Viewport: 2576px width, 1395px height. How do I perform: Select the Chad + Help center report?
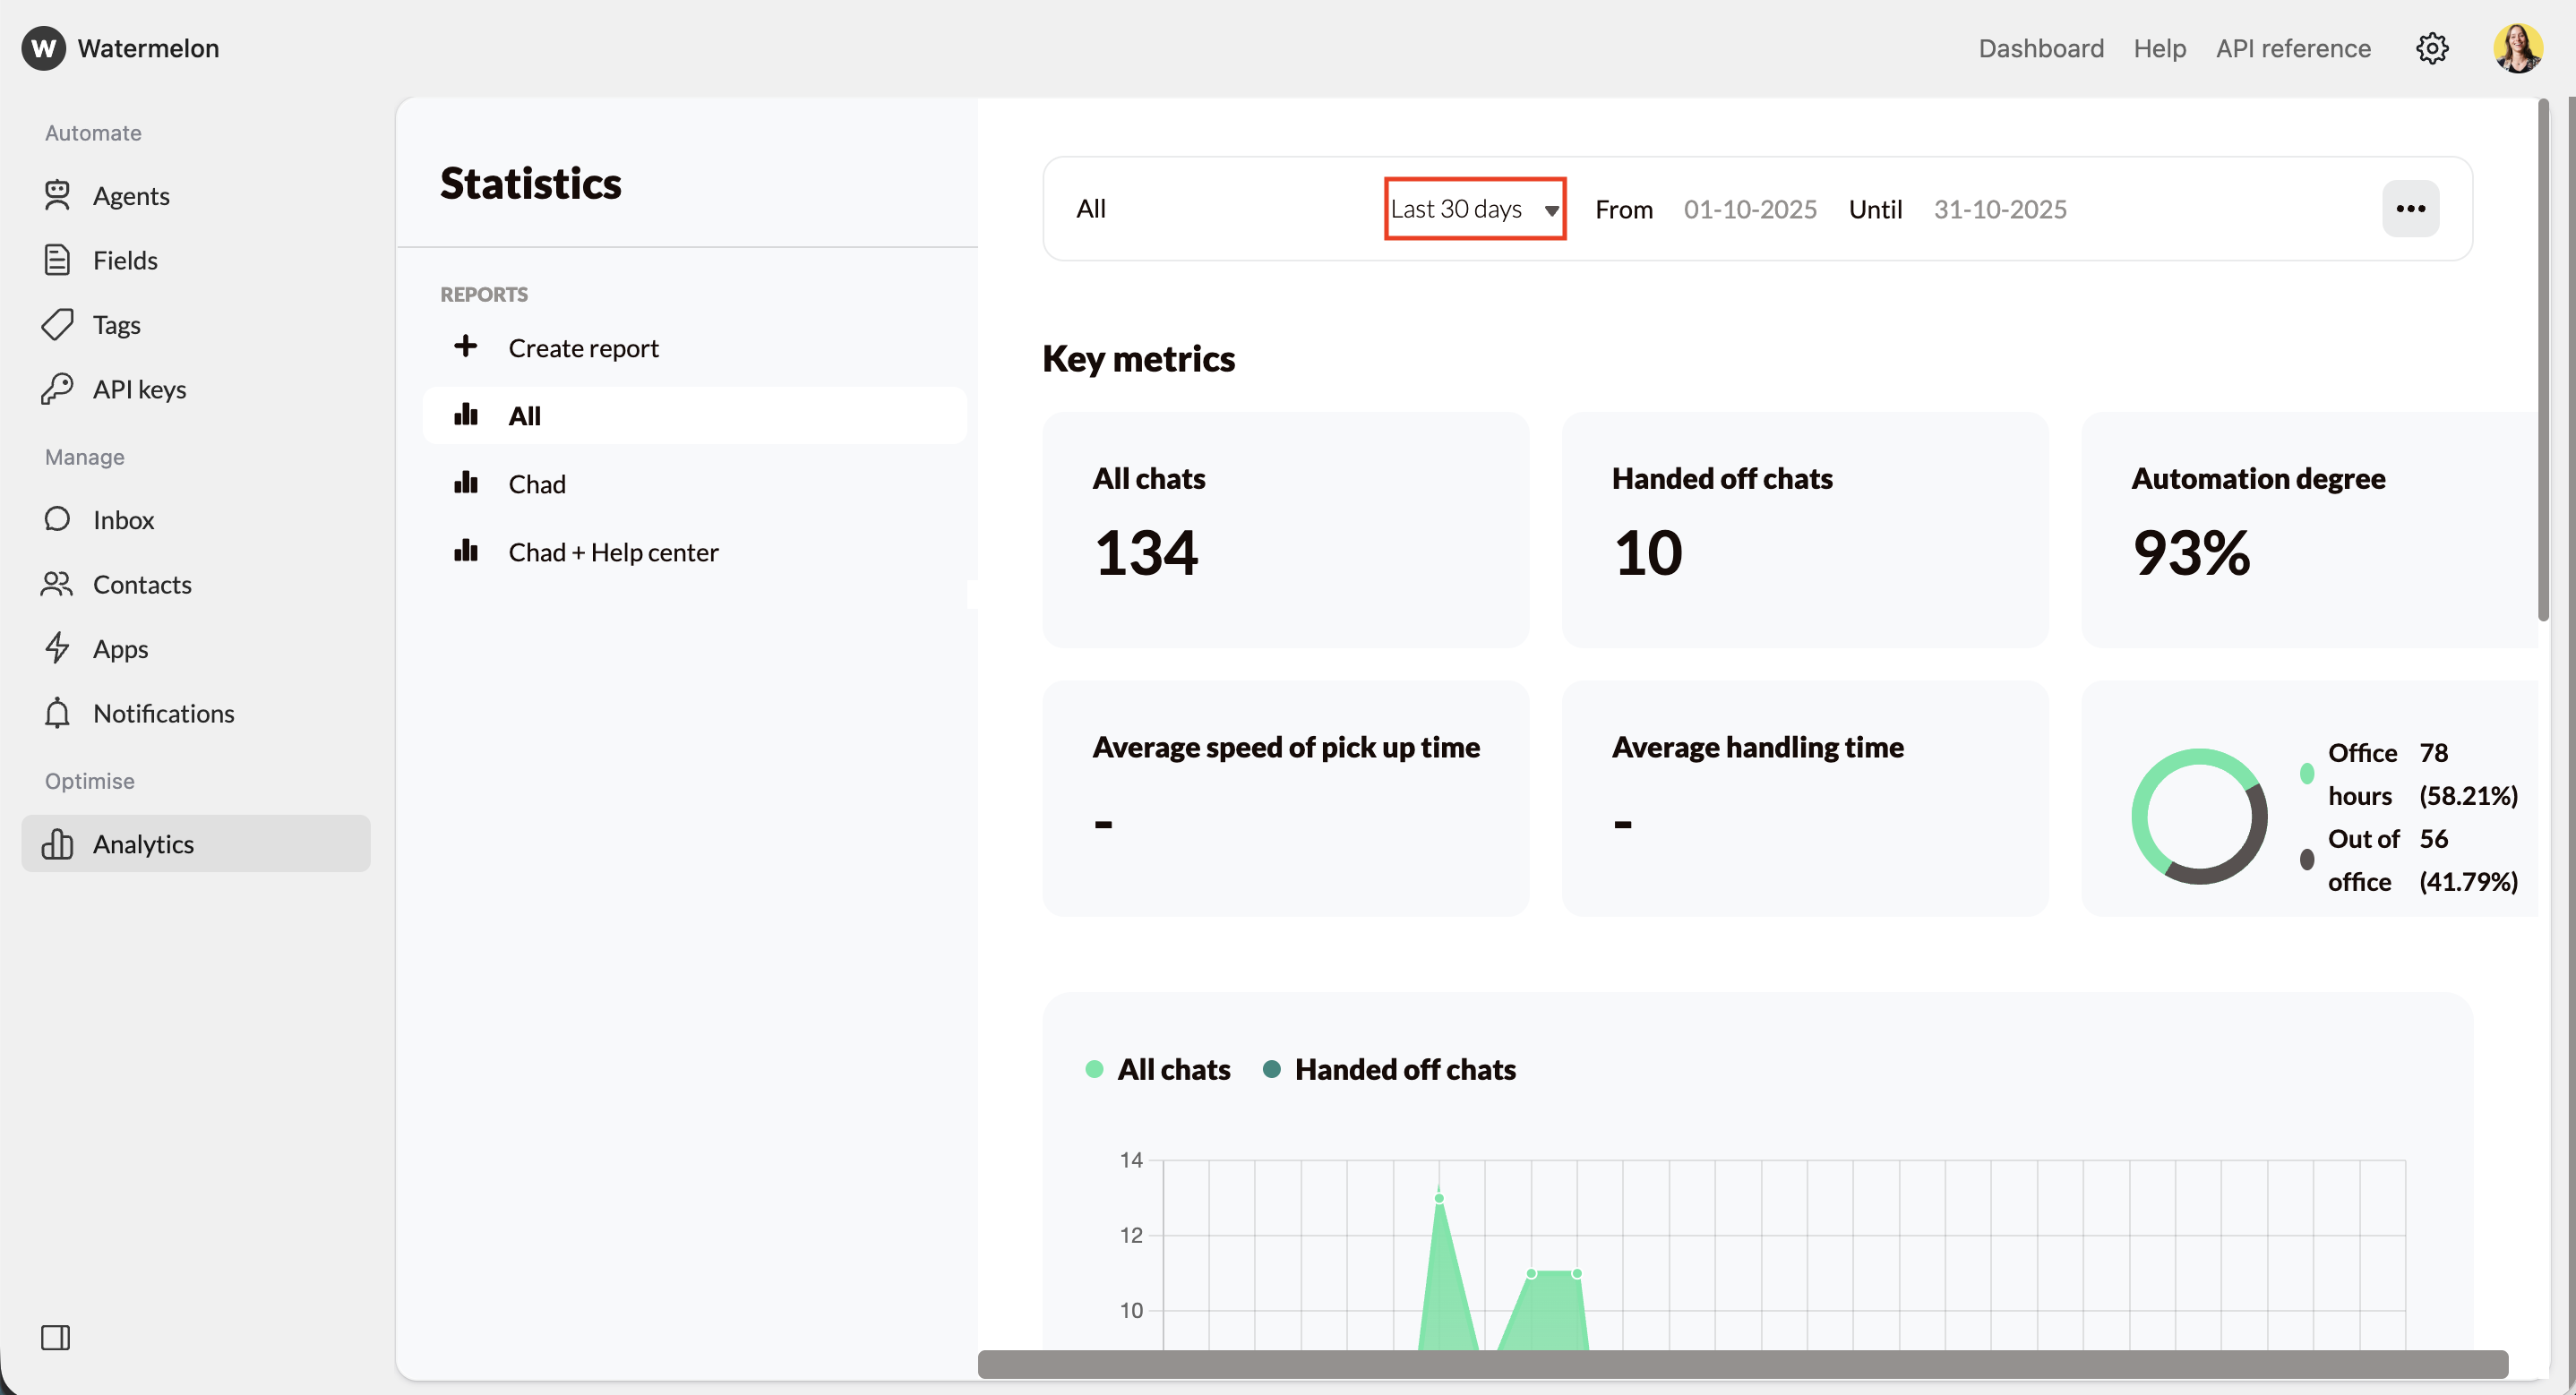coord(613,551)
